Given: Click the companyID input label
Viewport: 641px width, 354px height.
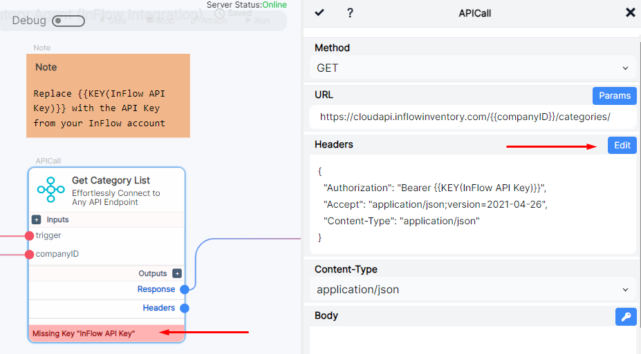Looking at the screenshot, I should pos(57,254).
